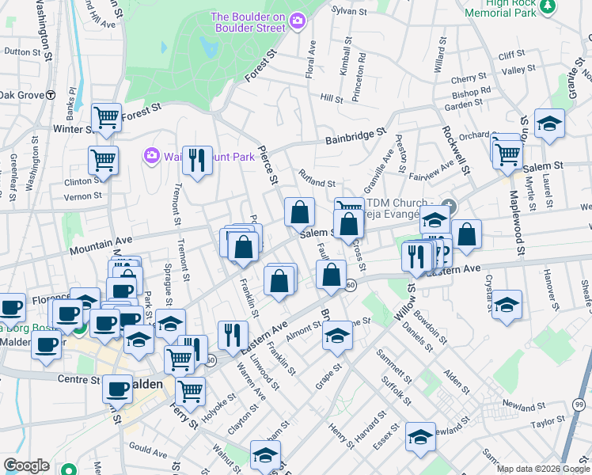
Task: Click the Newland St street label
Action: 524,406
